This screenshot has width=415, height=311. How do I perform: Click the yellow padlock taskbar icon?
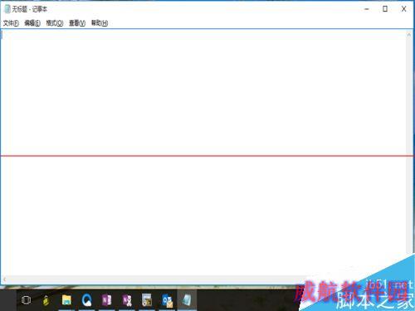coord(46,300)
